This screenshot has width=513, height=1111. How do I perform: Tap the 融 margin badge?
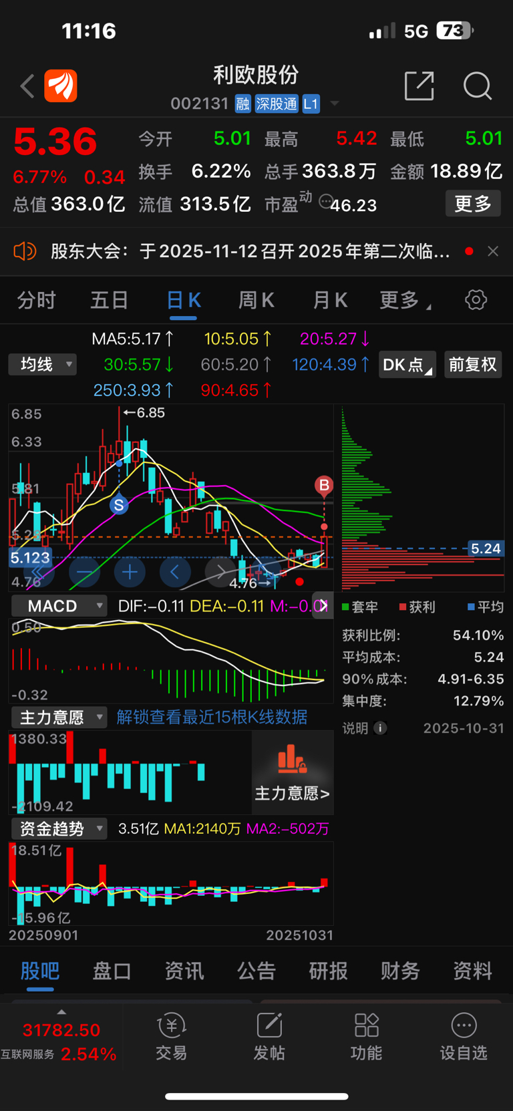[242, 104]
